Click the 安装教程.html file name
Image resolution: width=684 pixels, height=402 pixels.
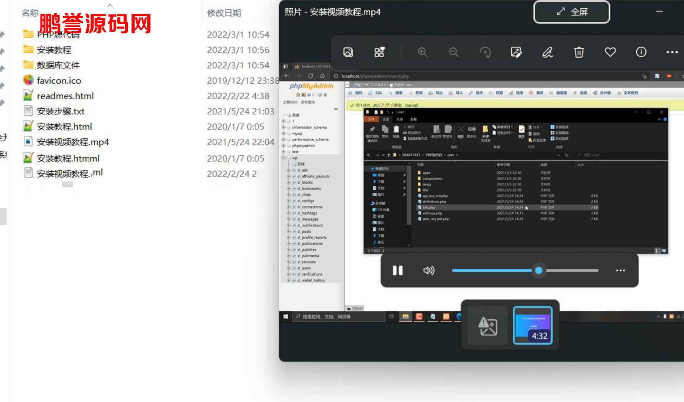[x=64, y=127]
